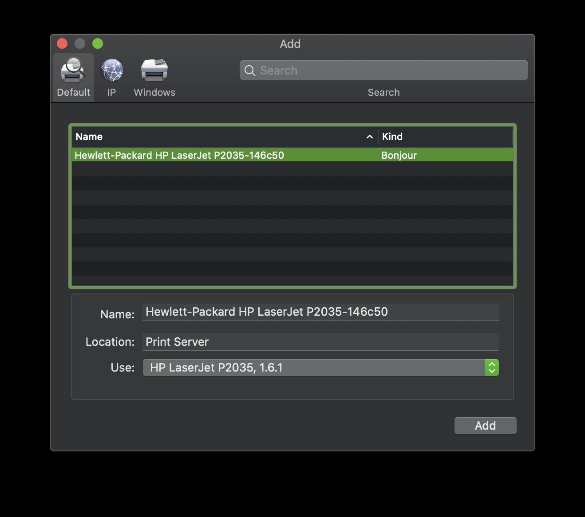
Task: Switch to the IP printer globe icon
Action: pos(111,70)
